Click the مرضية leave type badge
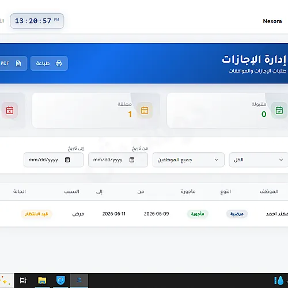 (237, 214)
